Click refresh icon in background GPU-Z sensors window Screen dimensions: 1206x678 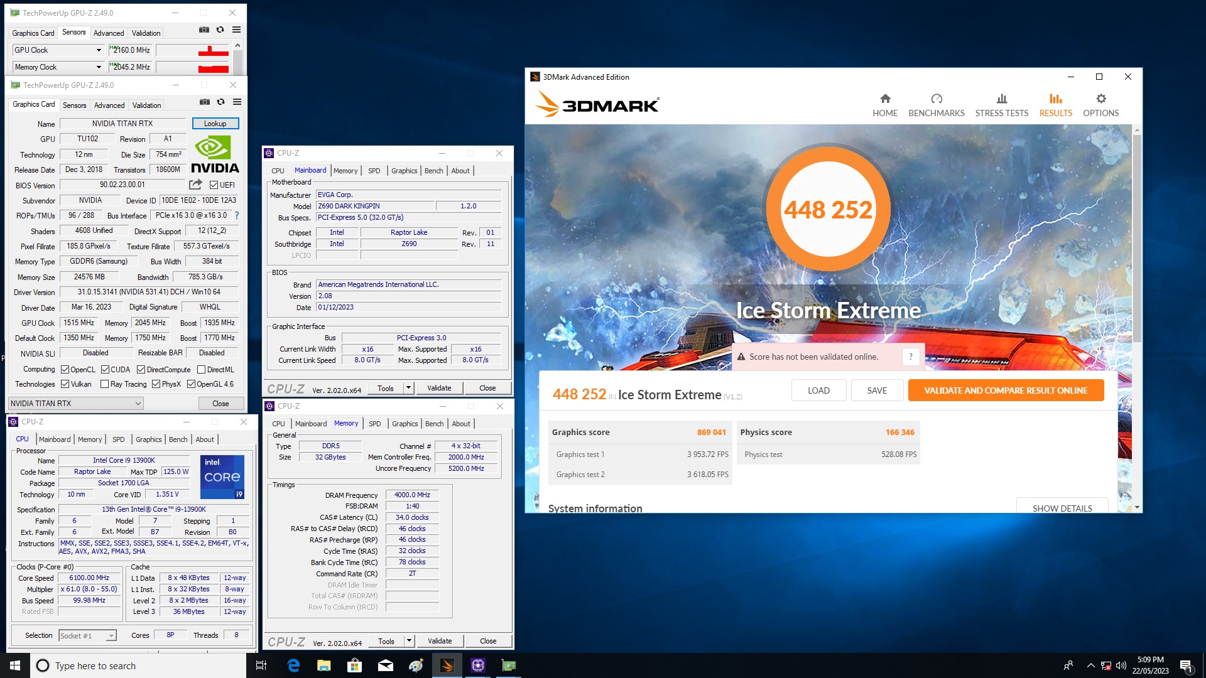[220, 30]
